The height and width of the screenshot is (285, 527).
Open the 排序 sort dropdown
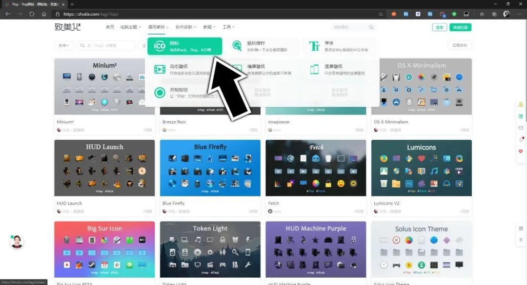coord(64,45)
